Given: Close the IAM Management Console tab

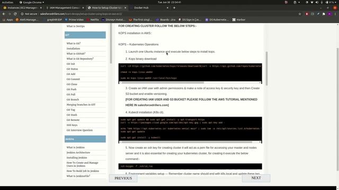Looking at the screenshot, I should [83, 7].
